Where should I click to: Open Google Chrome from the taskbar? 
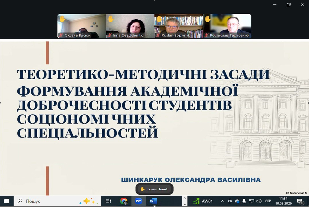click(x=123, y=201)
